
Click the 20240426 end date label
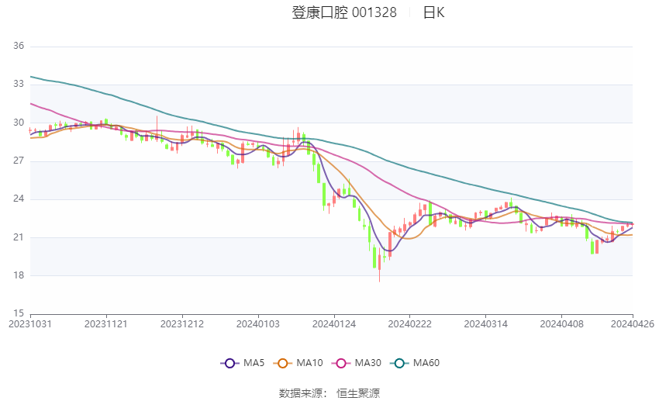pos(632,323)
